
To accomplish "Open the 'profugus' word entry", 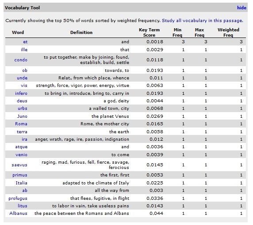I will click(18, 198).
